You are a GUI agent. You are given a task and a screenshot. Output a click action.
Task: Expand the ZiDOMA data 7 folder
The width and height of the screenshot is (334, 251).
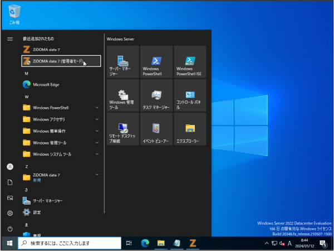[x=61, y=177]
